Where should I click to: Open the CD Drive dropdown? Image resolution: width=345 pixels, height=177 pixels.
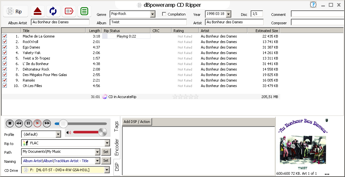107,170
